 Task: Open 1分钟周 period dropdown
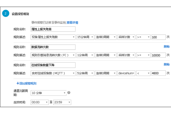[x=85, y=55]
